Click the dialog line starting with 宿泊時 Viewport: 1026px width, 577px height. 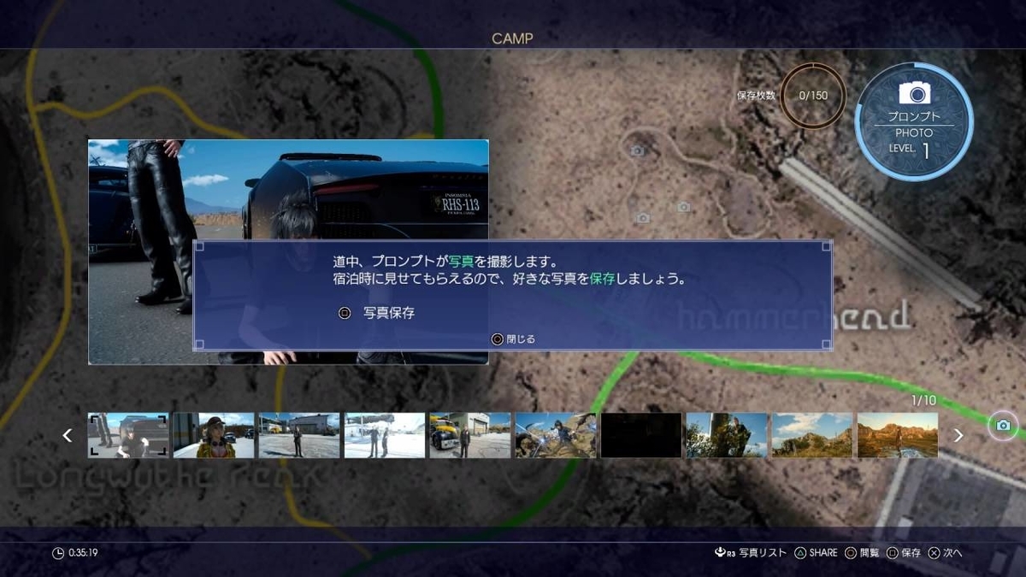pos(510,280)
